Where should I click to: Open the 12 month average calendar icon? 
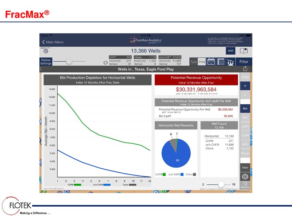pyautogui.click(x=211, y=62)
